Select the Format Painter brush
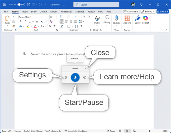The width and height of the screenshot is (171, 133). tap(13, 26)
